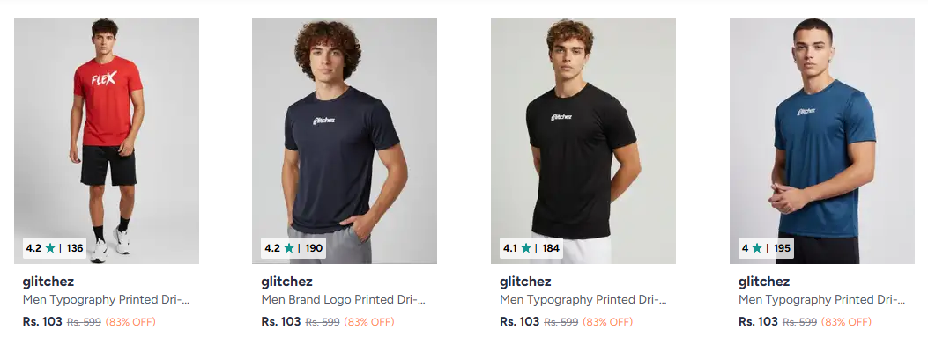Screen dimensions: 928x352
Task: Click the glitchez brand name under the navy shirt
Action: (x=286, y=282)
